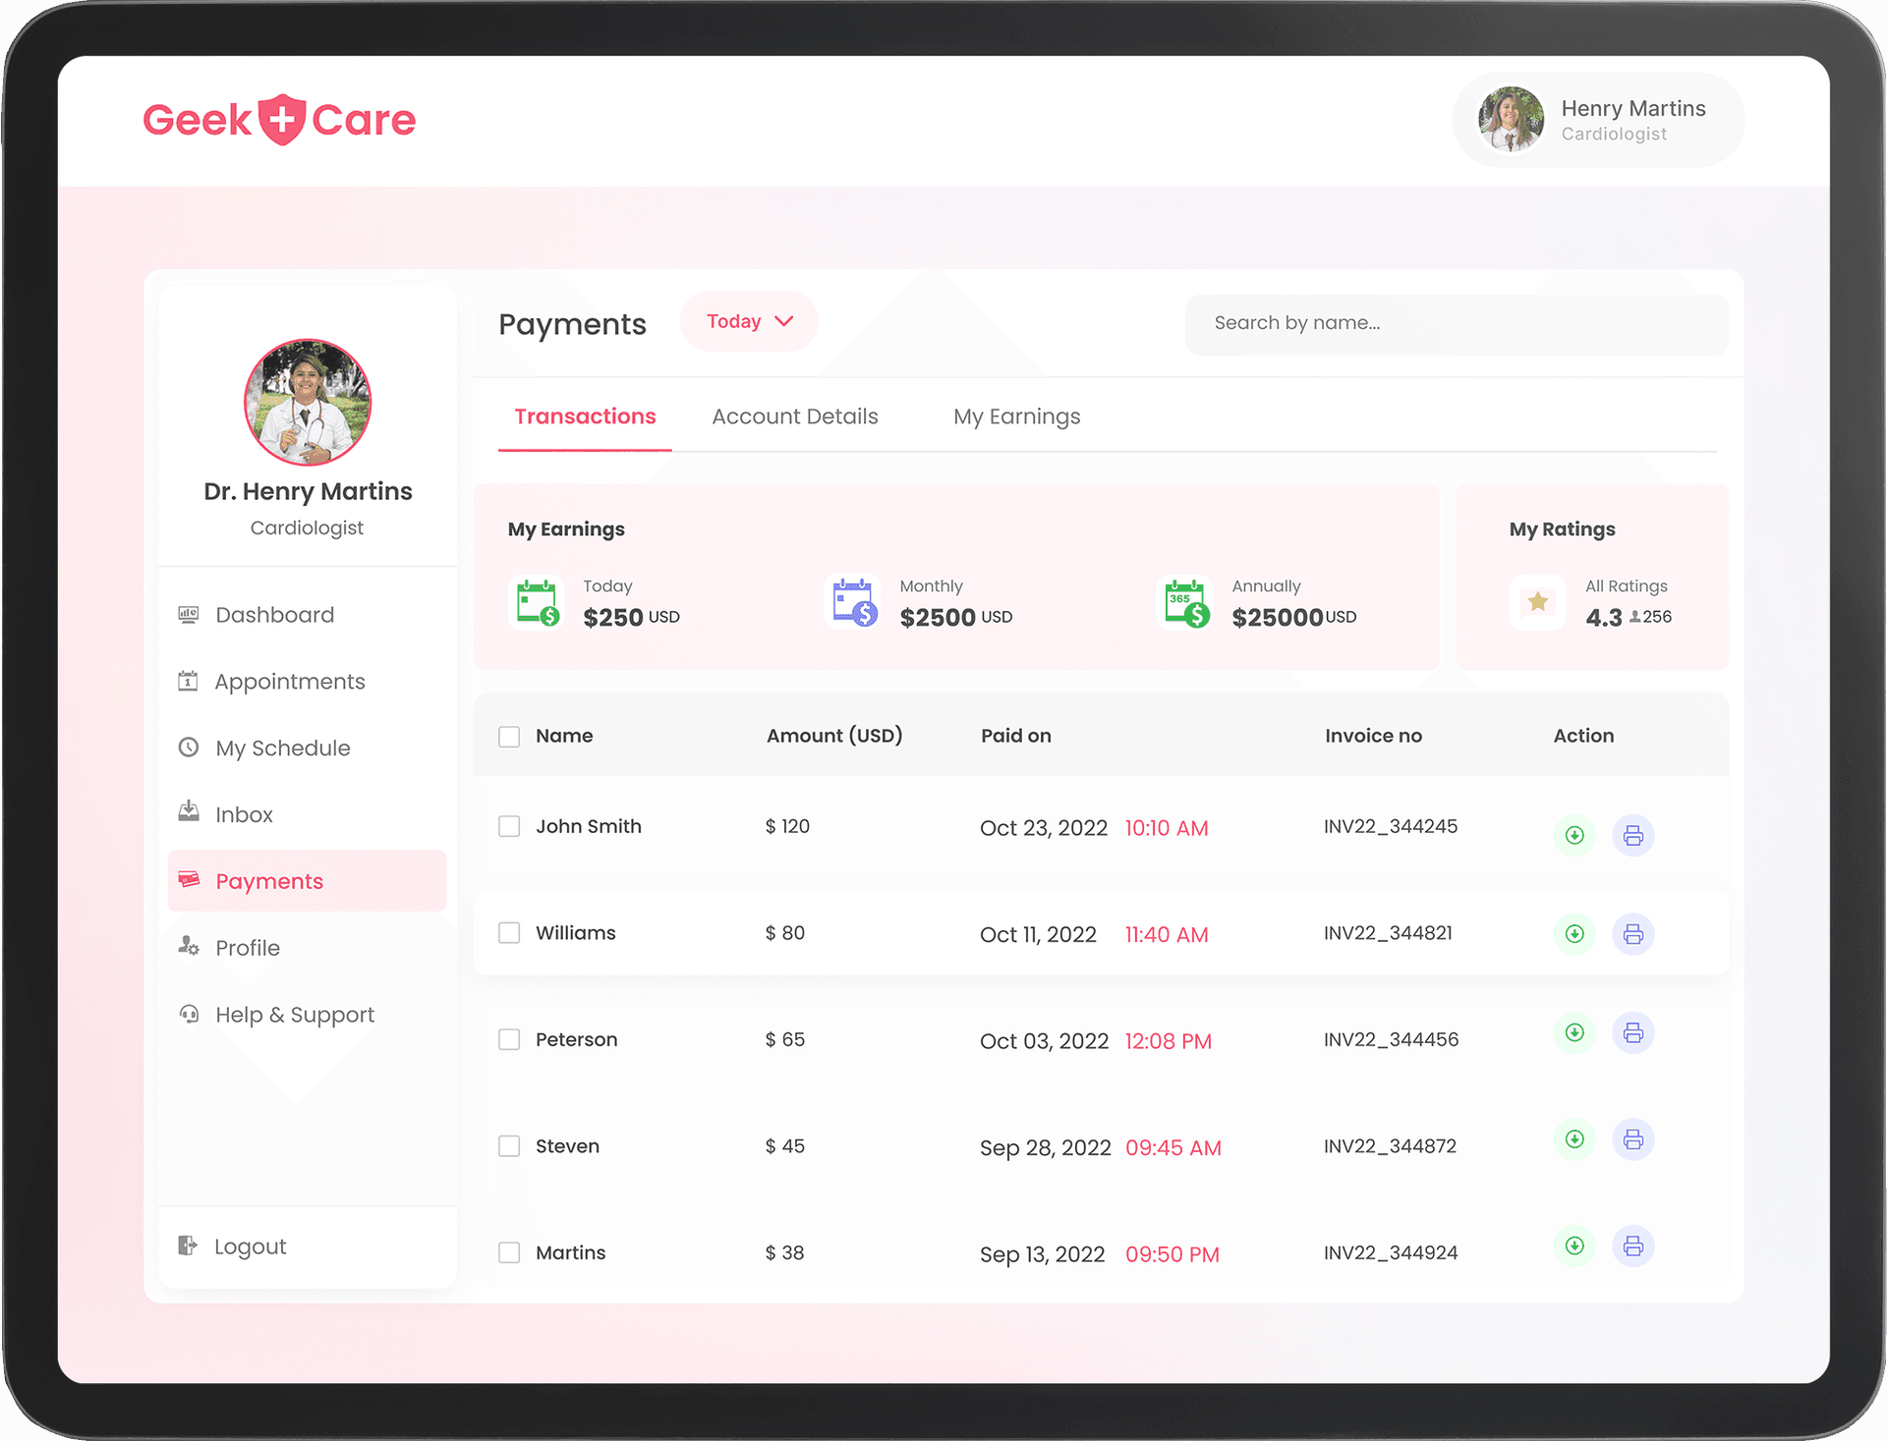Click the Help & Support headset icon
Image resolution: width=1887 pixels, height=1441 pixels.
click(189, 1013)
